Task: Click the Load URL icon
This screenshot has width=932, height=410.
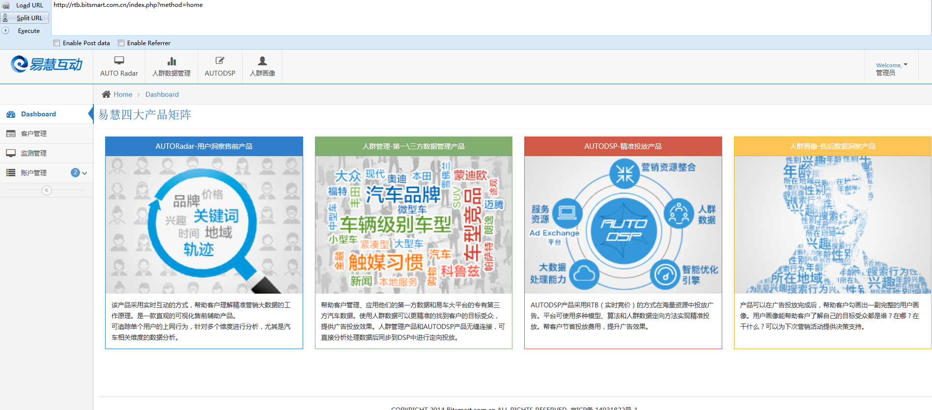Action: coord(6,5)
